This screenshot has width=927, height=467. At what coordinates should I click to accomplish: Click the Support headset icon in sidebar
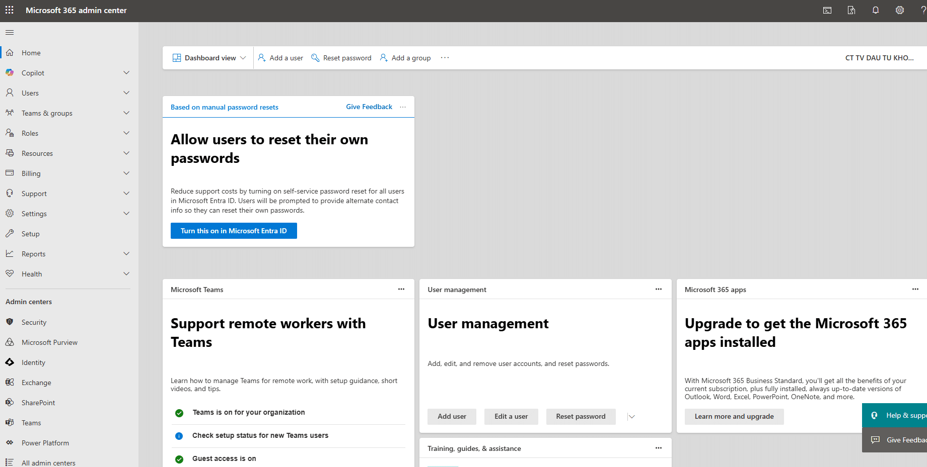tap(10, 194)
